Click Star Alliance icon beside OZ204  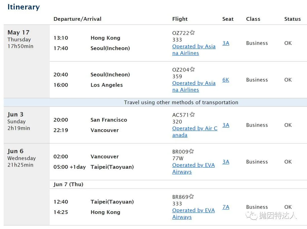coord(192,69)
